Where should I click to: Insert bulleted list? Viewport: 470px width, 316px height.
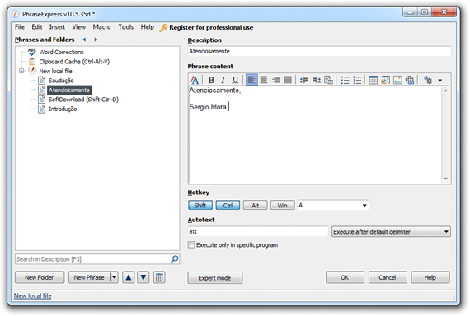(345, 80)
